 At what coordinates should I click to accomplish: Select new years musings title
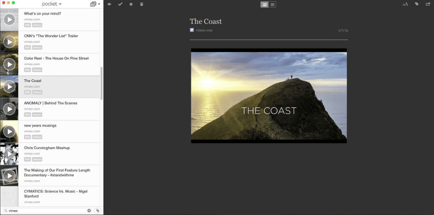pos(40,126)
